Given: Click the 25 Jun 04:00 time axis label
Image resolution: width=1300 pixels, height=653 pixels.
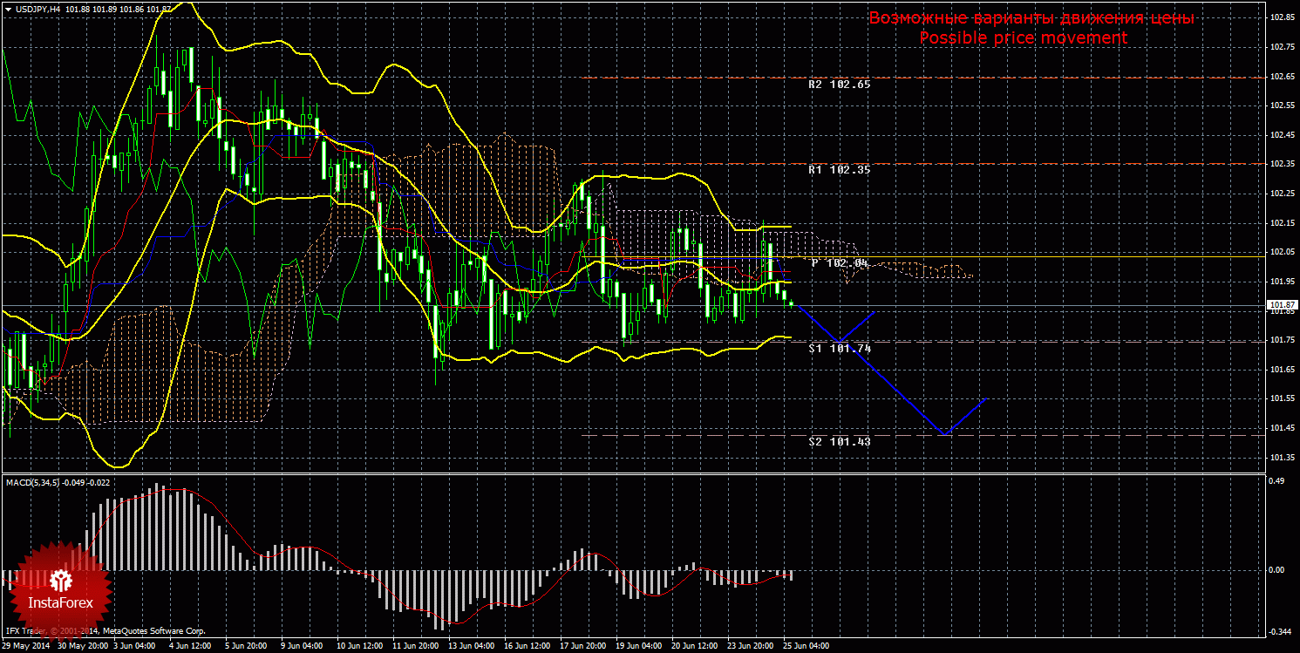Looking at the screenshot, I should [805, 647].
